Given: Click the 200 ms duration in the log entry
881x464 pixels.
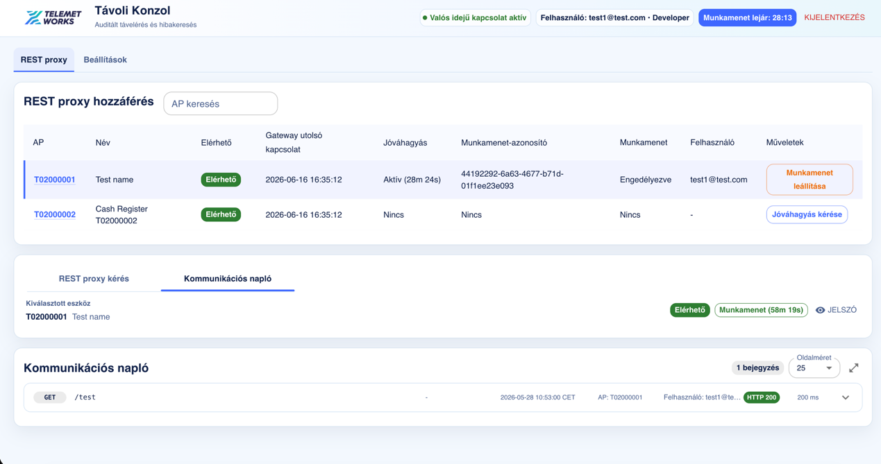Looking at the screenshot, I should pos(808,397).
